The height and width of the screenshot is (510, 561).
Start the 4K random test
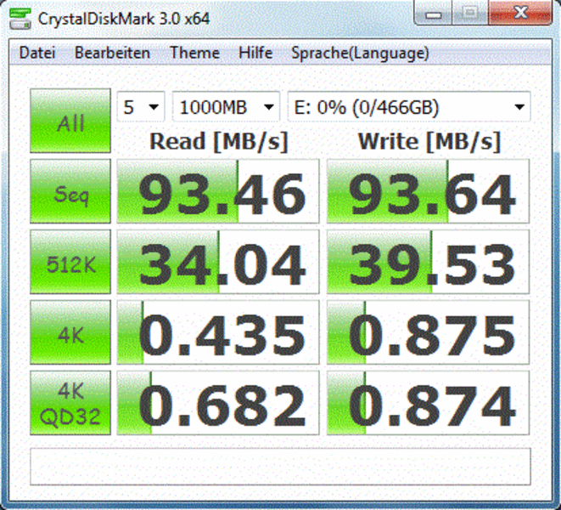pos(70,332)
